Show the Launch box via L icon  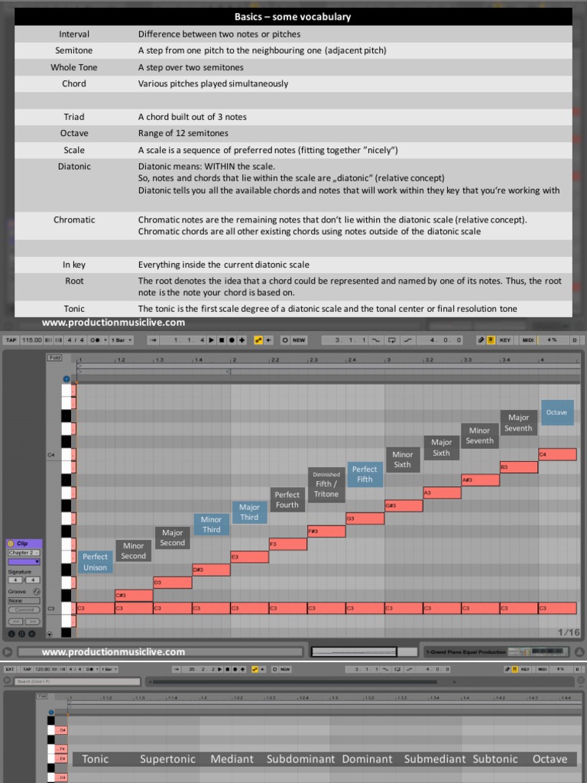point(11,634)
